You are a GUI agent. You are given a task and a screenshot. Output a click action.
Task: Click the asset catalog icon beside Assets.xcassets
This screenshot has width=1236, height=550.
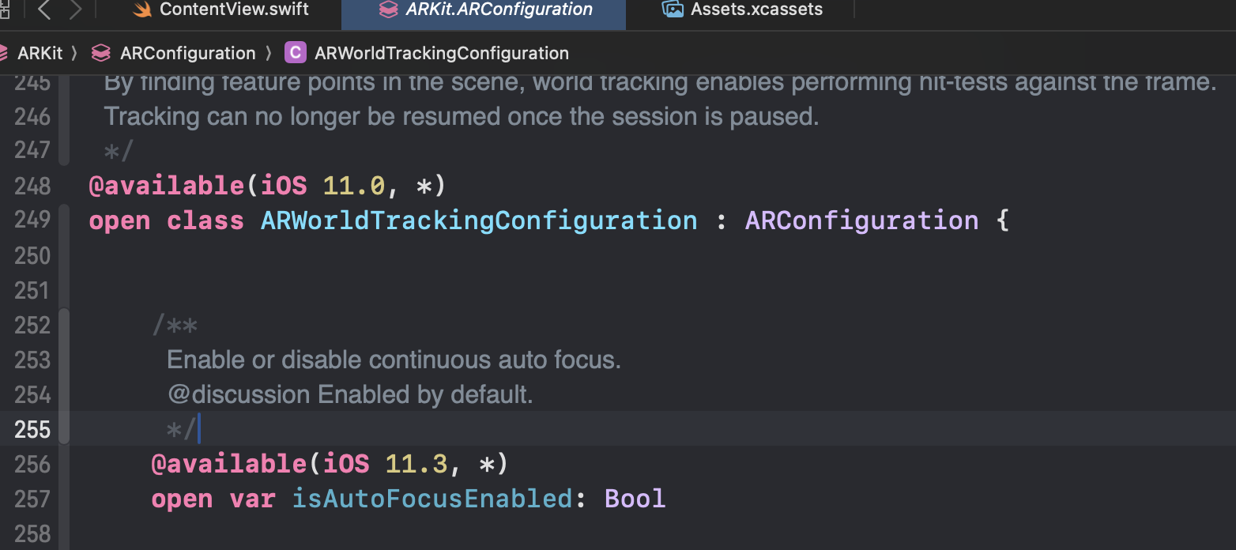pos(673,10)
